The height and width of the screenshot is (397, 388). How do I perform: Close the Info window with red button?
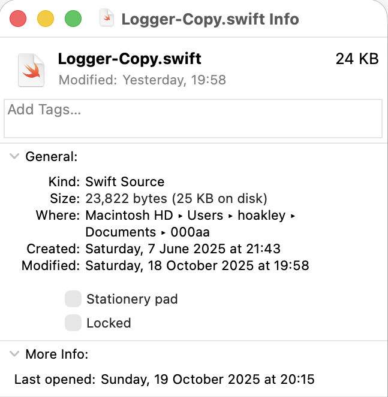[x=18, y=19]
